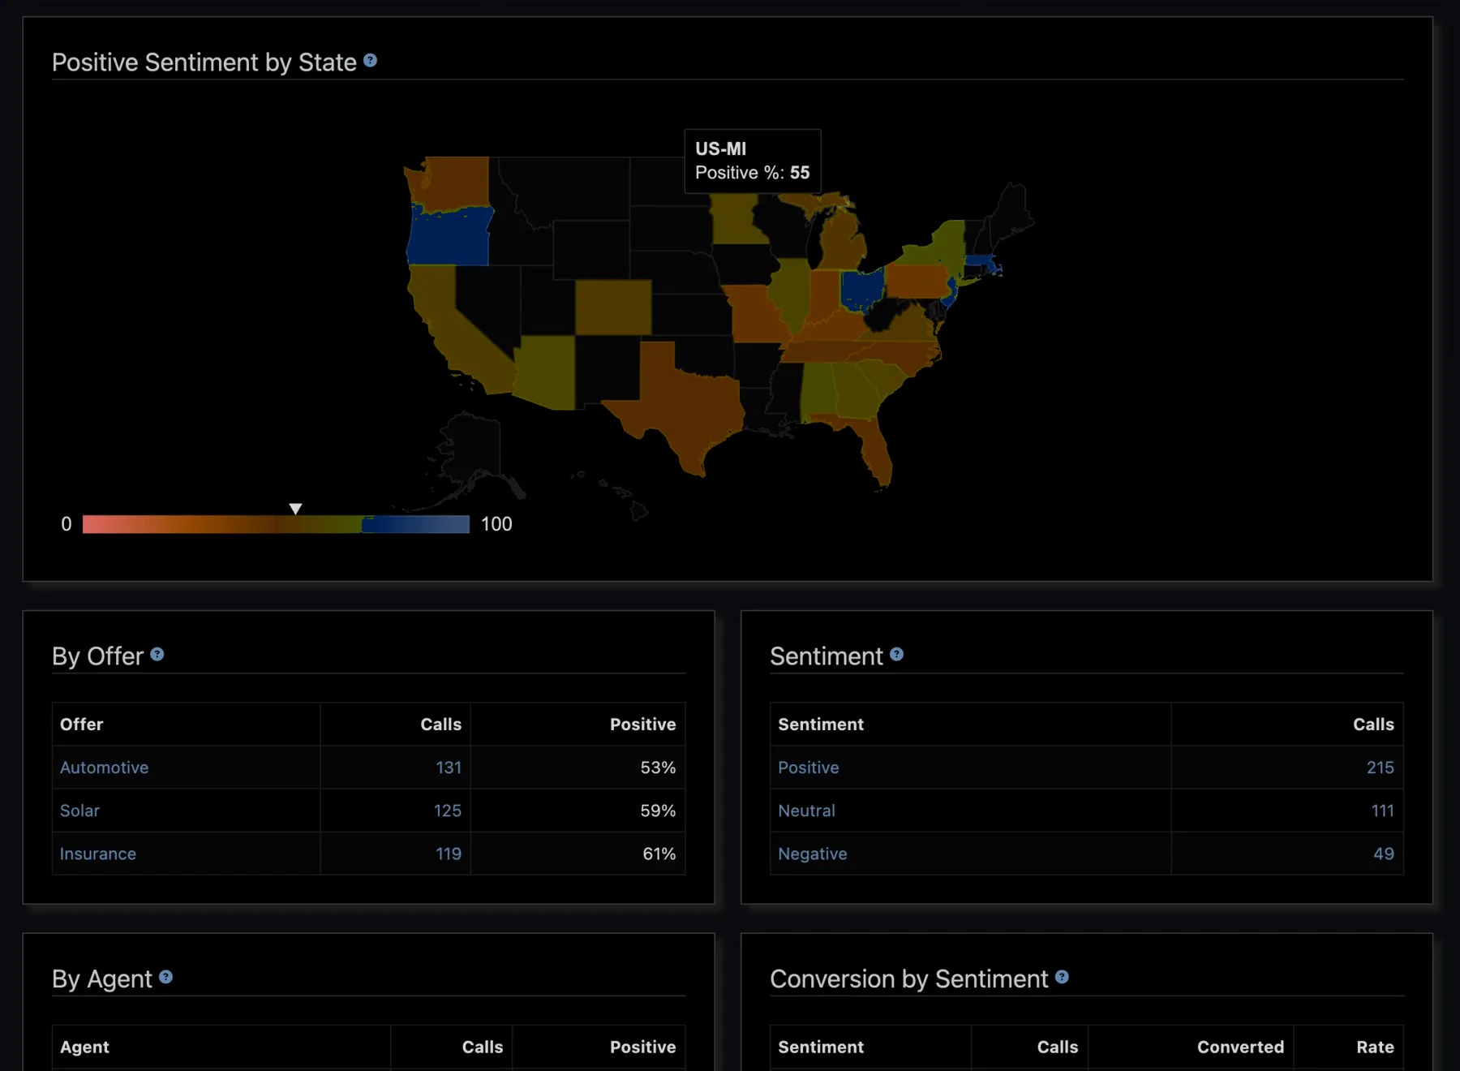Click the sentiment color scale legend bar

coord(276,524)
